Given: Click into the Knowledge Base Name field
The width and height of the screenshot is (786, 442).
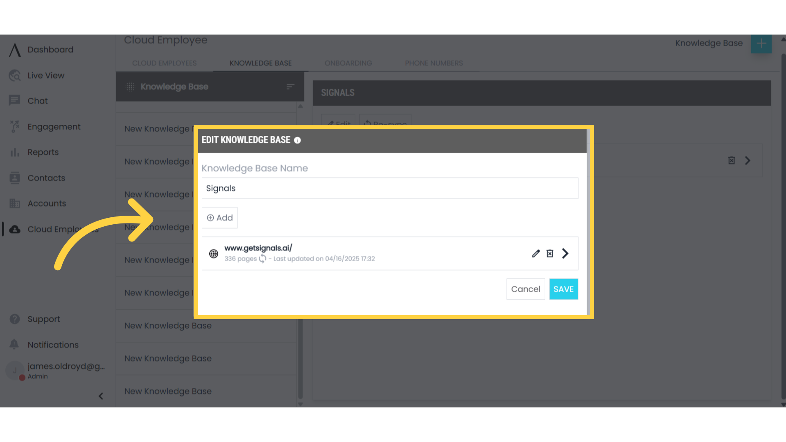Looking at the screenshot, I should 390,188.
